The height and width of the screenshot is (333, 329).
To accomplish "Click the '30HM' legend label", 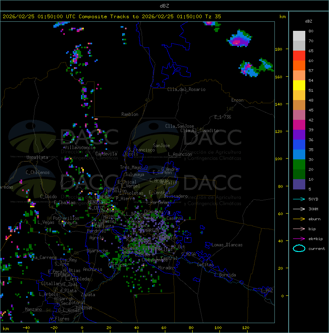I will (x=313, y=209).
